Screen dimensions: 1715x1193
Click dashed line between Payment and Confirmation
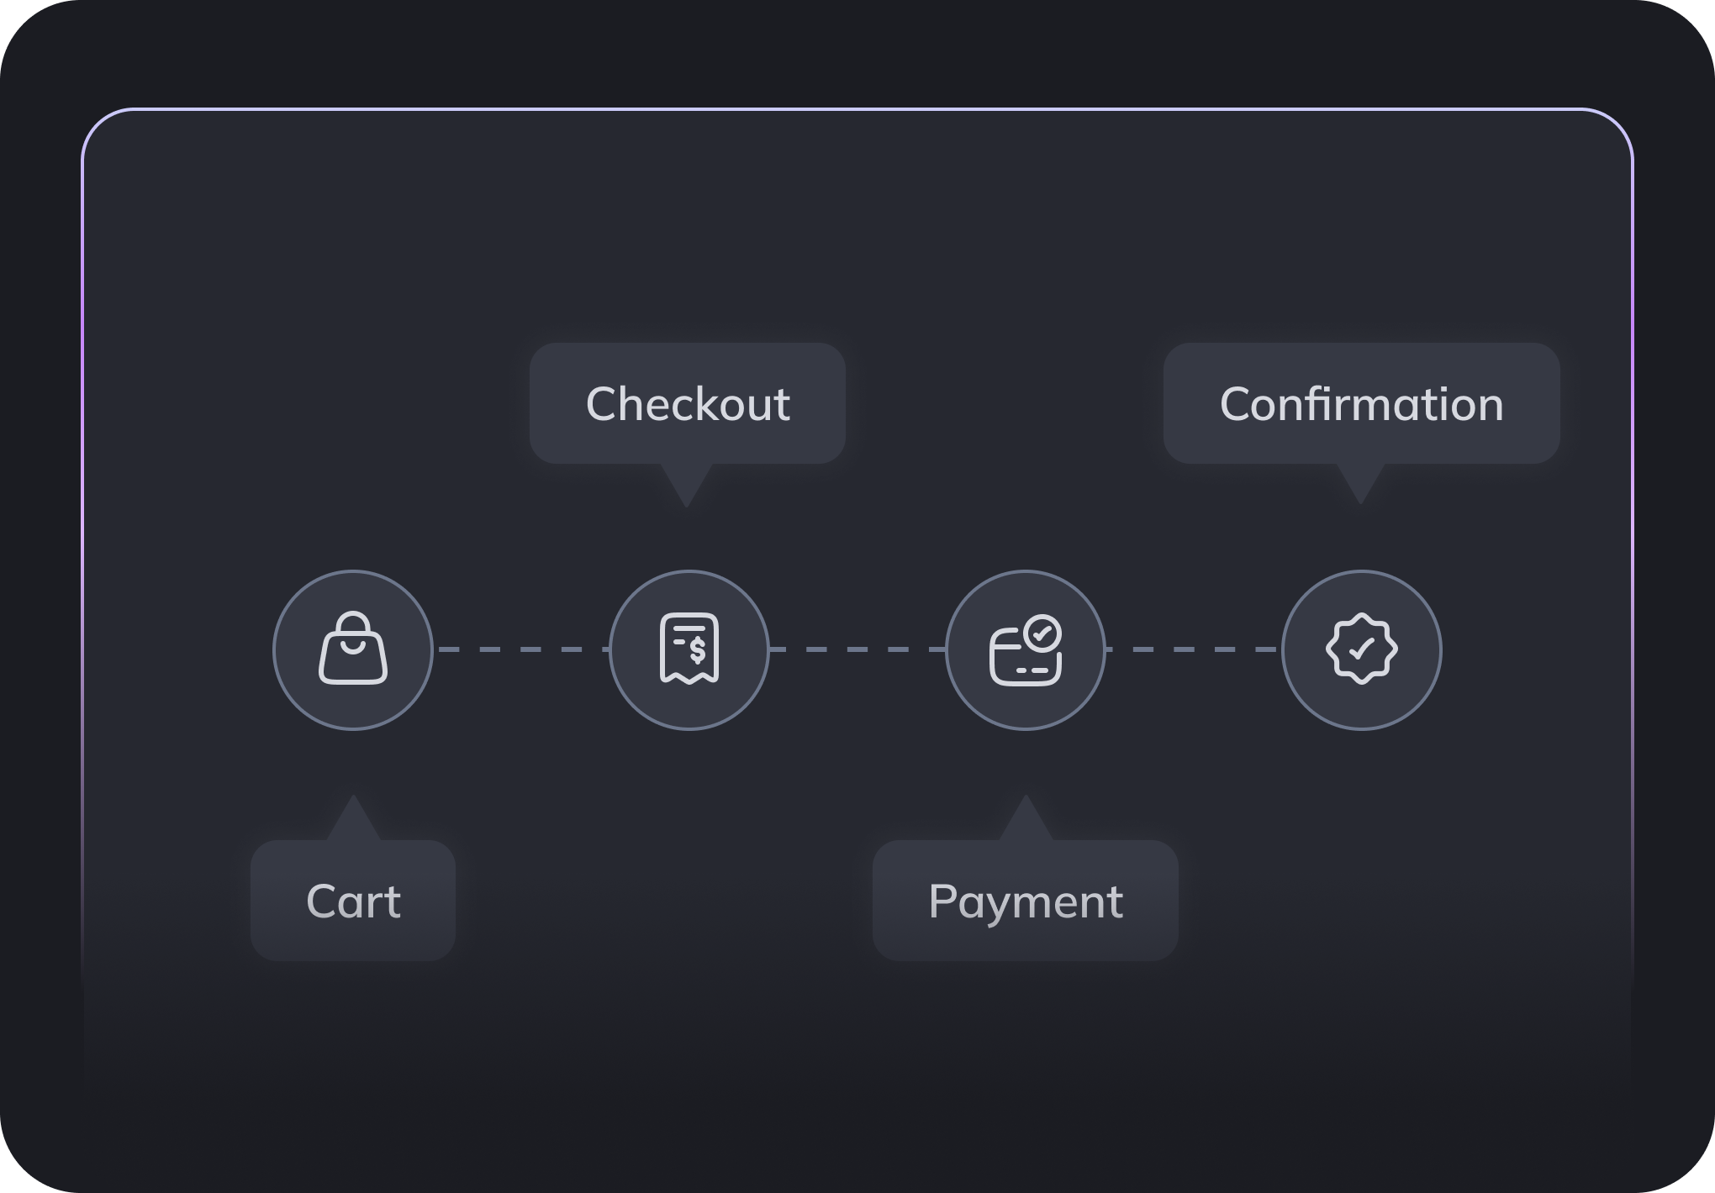[x=1194, y=649]
